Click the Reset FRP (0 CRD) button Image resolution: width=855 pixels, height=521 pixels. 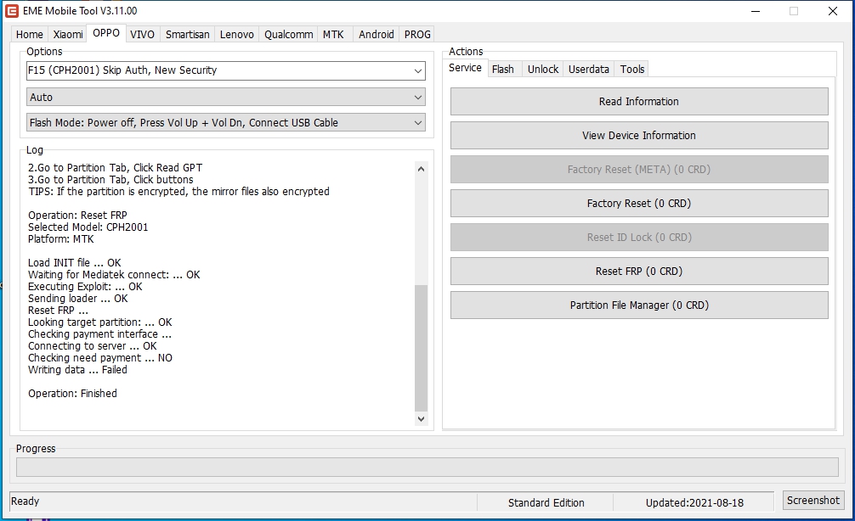coord(639,272)
